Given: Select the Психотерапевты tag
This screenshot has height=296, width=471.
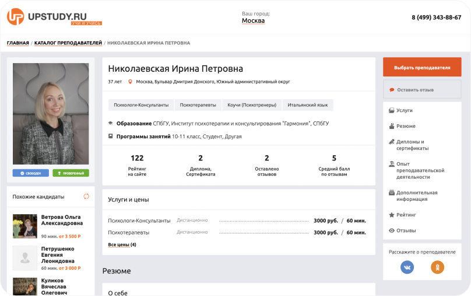Looking at the screenshot, I should (198, 105).
